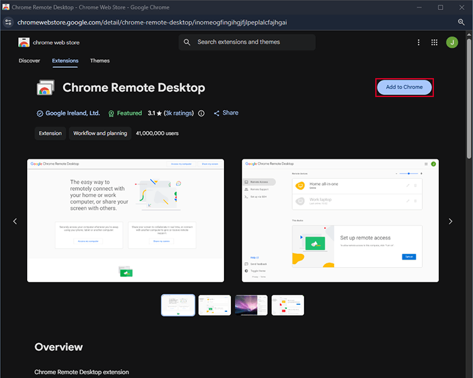Click the Workflow and planning chip
Screen dimensions: 473x378
point(100,133)
